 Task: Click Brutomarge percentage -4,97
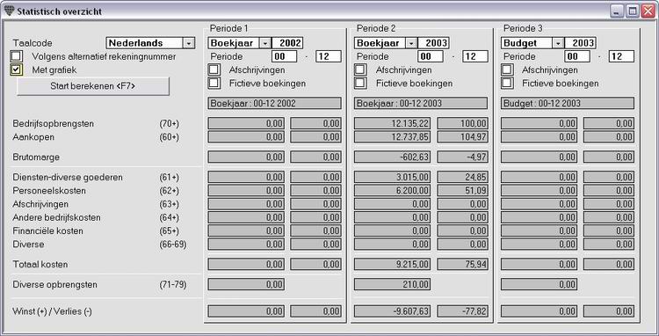click(x=462, y=157)
